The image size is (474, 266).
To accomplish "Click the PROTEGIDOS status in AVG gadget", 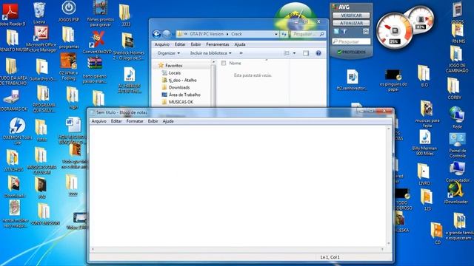I will (x=351, y=52).
